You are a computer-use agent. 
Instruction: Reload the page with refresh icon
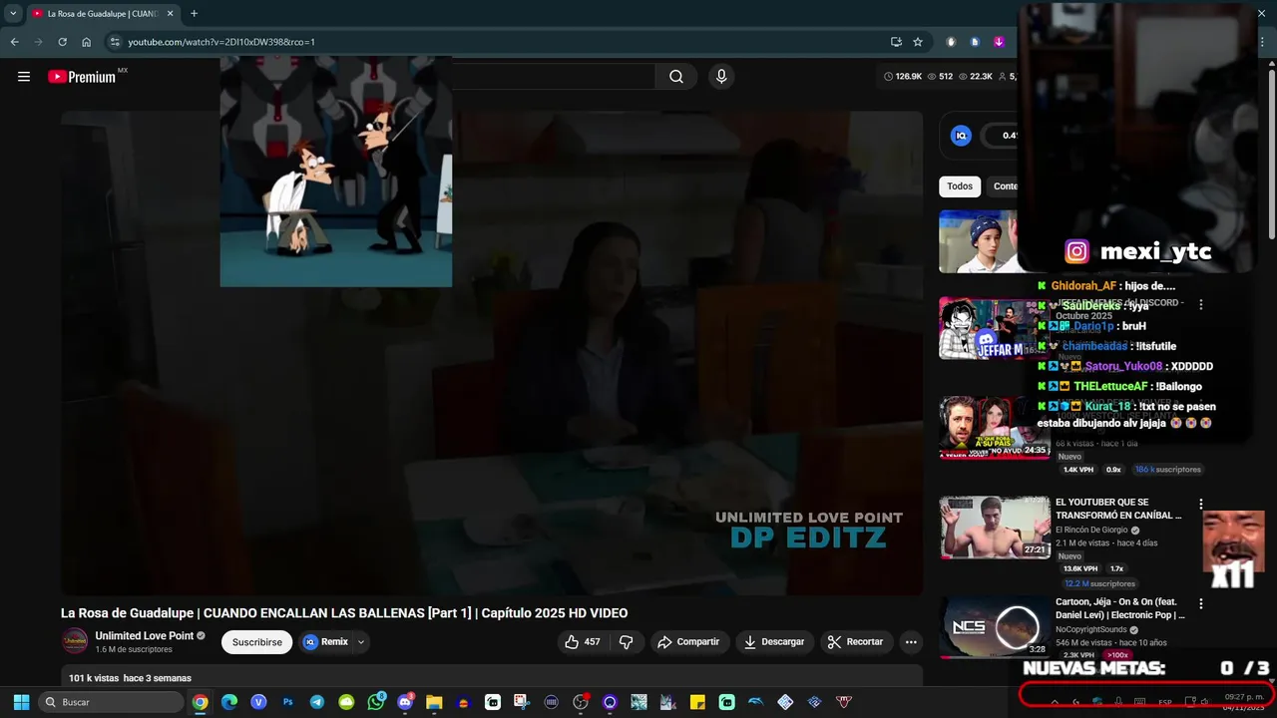click(x=62, y=42)
